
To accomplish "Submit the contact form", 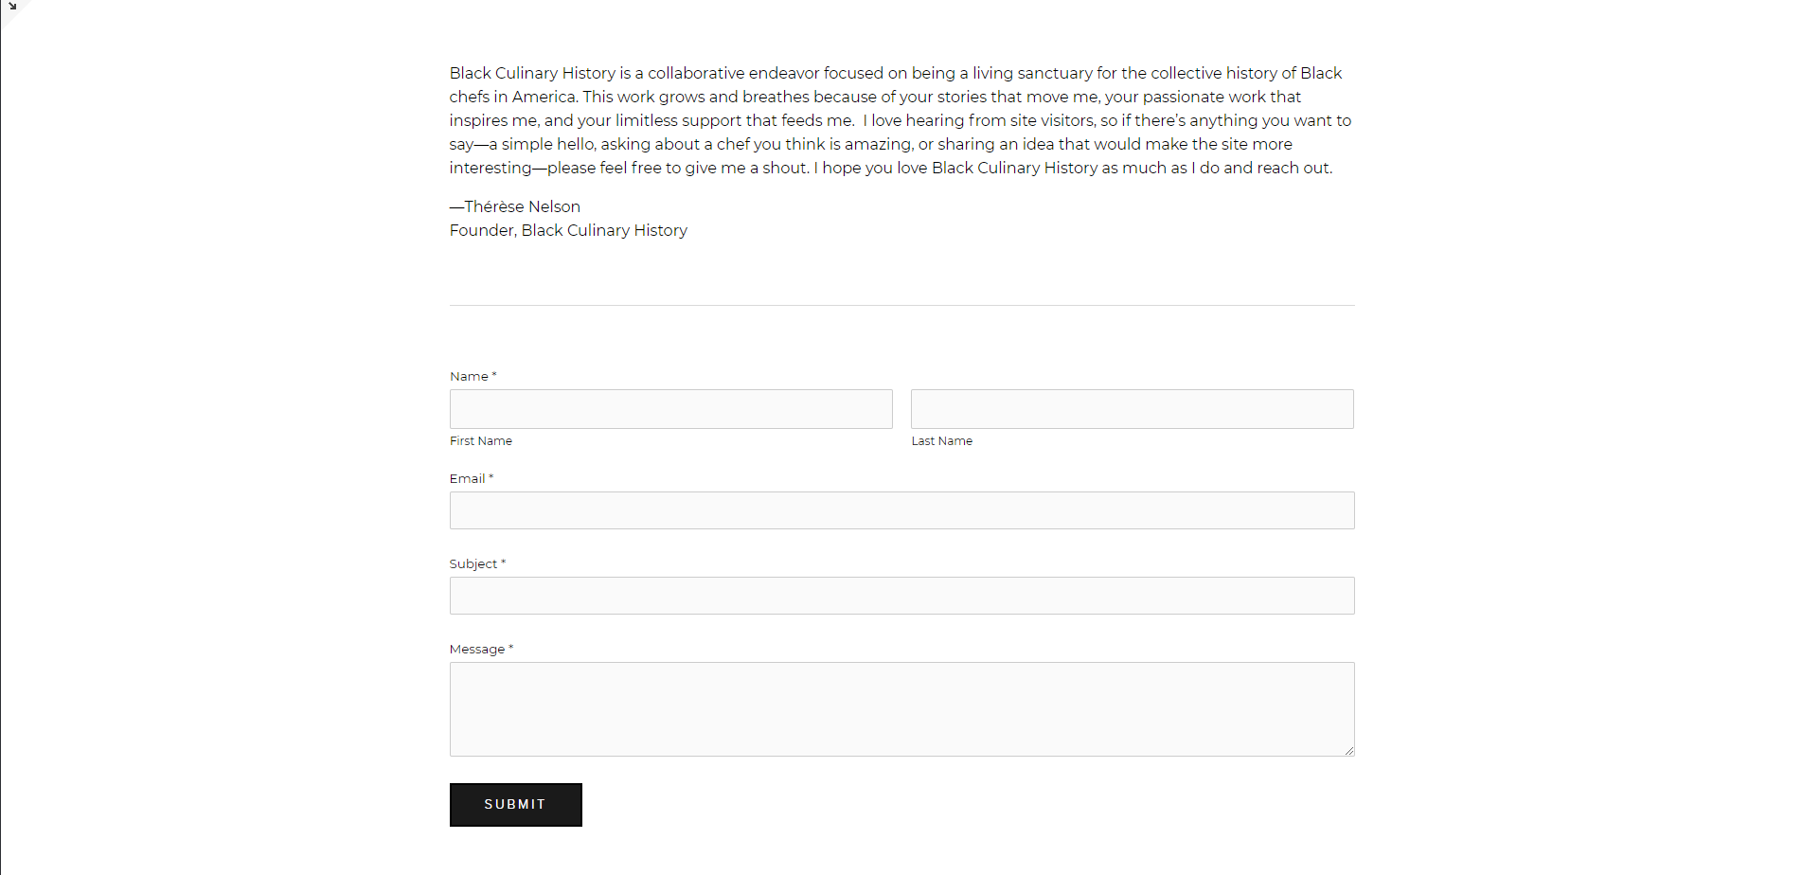I will pyautogui.click(x=515, y=805).
